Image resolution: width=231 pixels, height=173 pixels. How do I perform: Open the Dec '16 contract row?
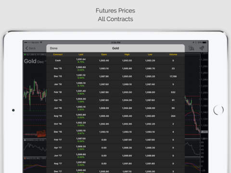point(115,132)
